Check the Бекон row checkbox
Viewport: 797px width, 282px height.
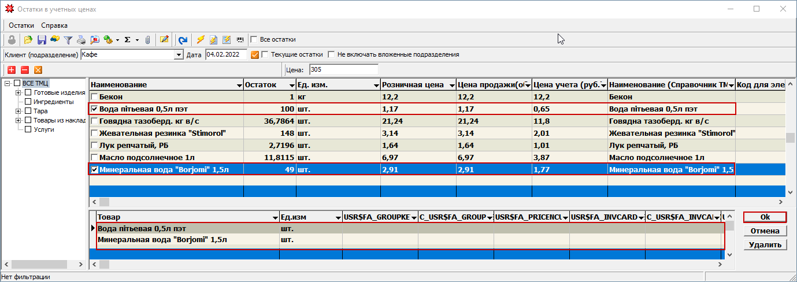[95, 97]
